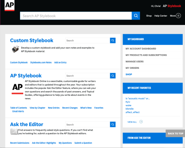
Task: Open New Entries link
Action: [x=54, y=108]
